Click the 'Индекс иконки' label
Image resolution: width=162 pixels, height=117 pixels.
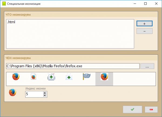coord(35,89)
